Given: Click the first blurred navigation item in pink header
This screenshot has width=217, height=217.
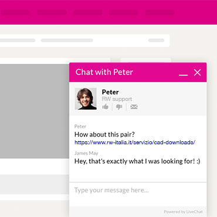Looking at the screenshot, I should click(x=15, y=12).
